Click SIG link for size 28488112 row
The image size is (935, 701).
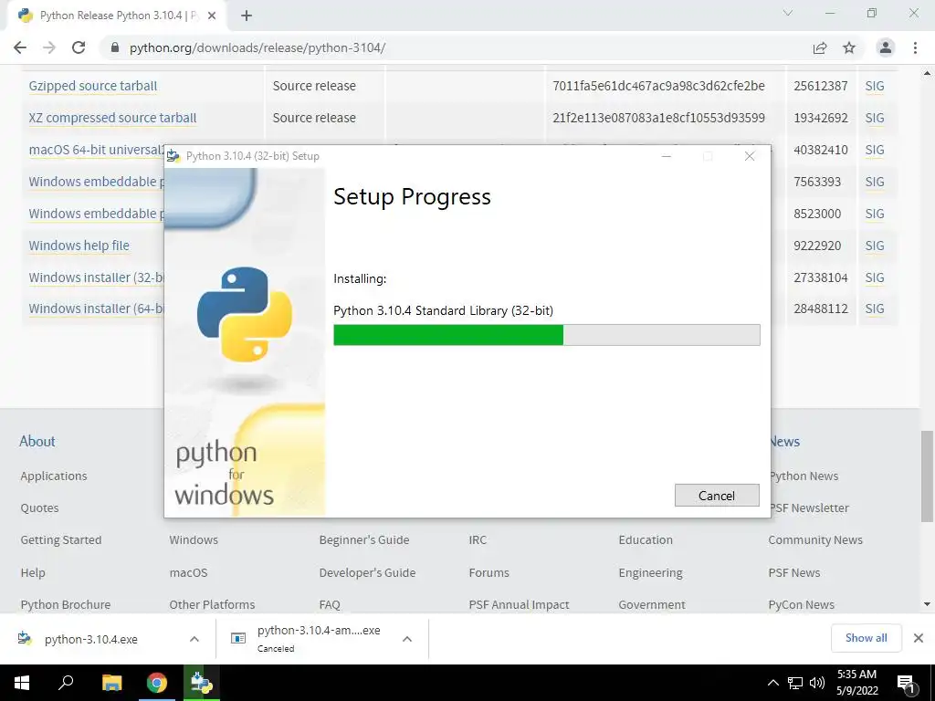pyautogui.click(x=875, y=309)
